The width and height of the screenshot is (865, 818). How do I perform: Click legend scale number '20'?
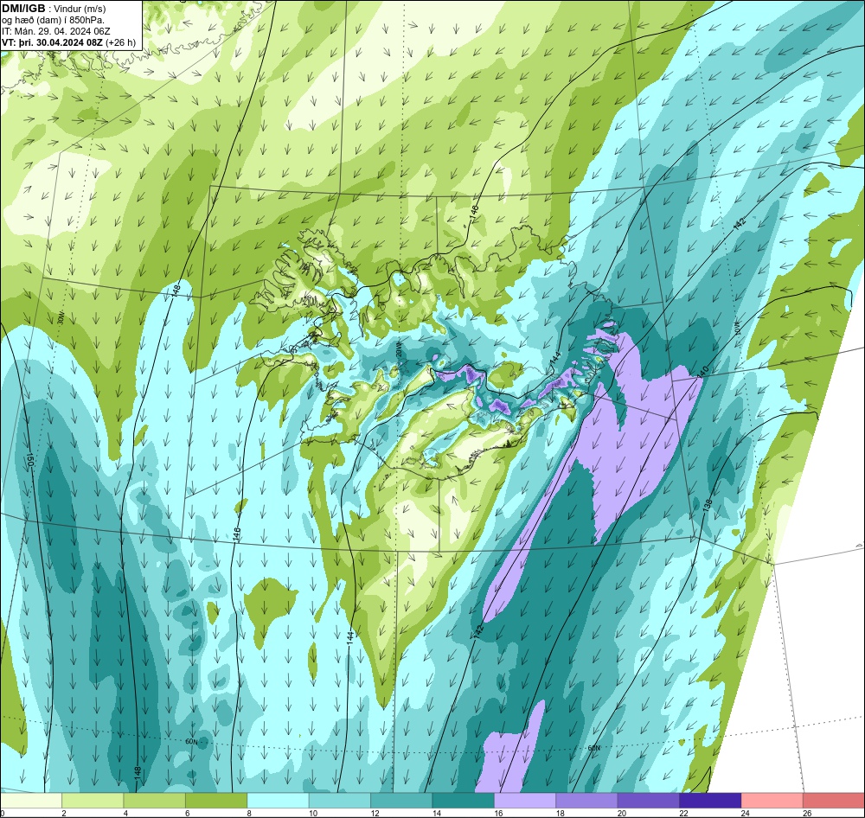pos(622,813)
